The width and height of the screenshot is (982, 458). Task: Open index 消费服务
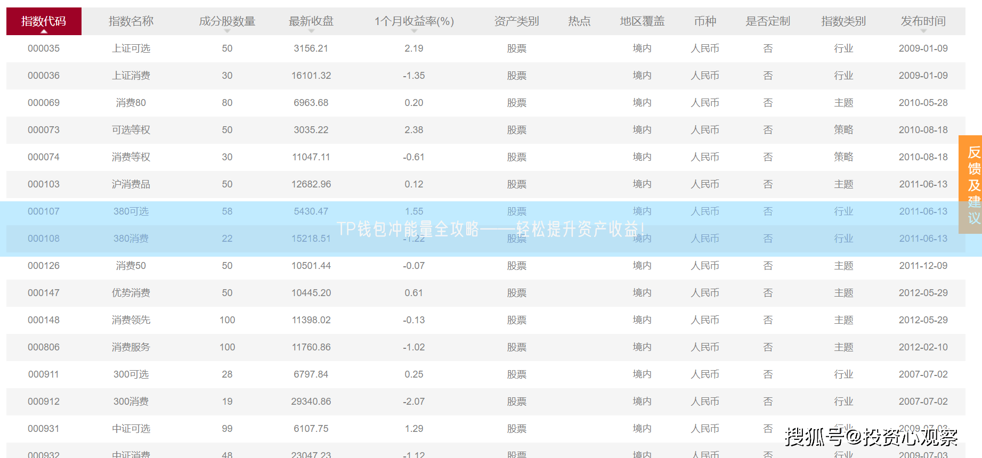pyautogui.click(x=131, y=347)
